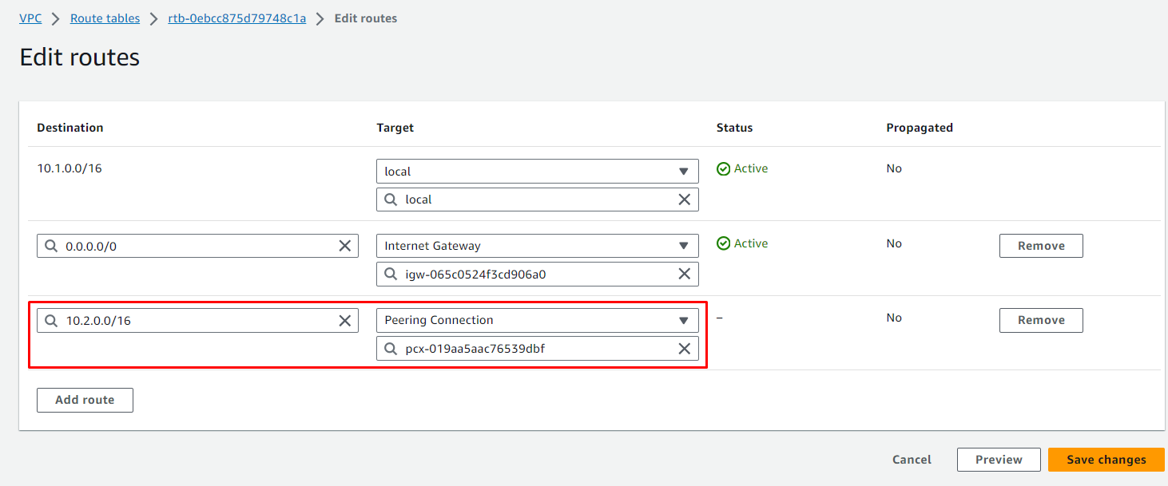Click search icon in 0.0.0.0/0 field
Image resolution: width=1168 pixels, height=486 pixels.
click(x=51, y=246)
